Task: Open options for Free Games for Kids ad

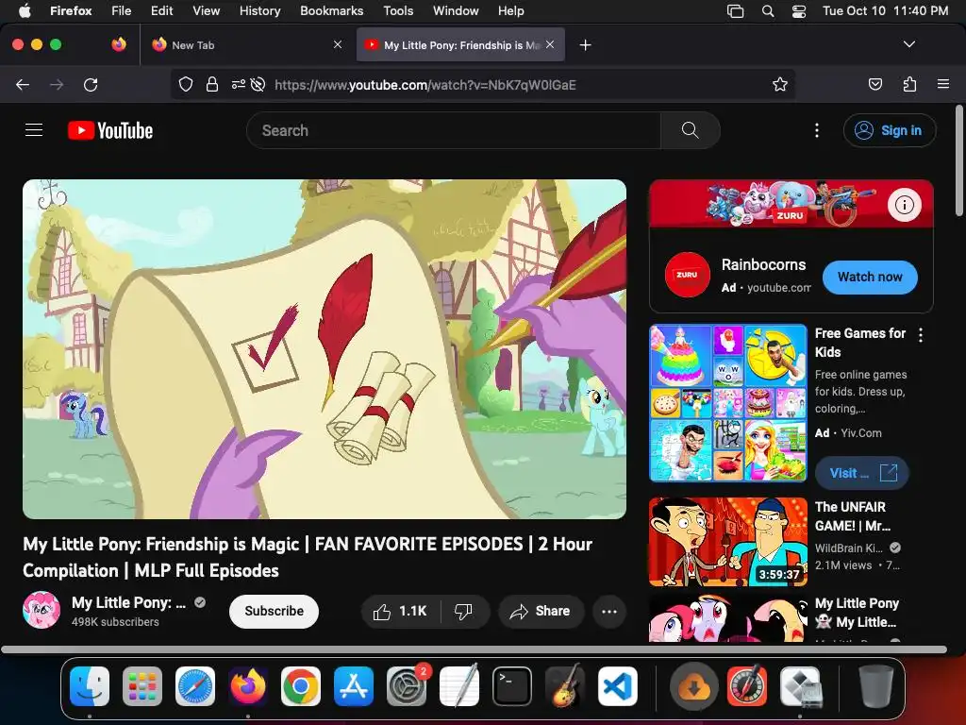Action: [x=921, y=335]
